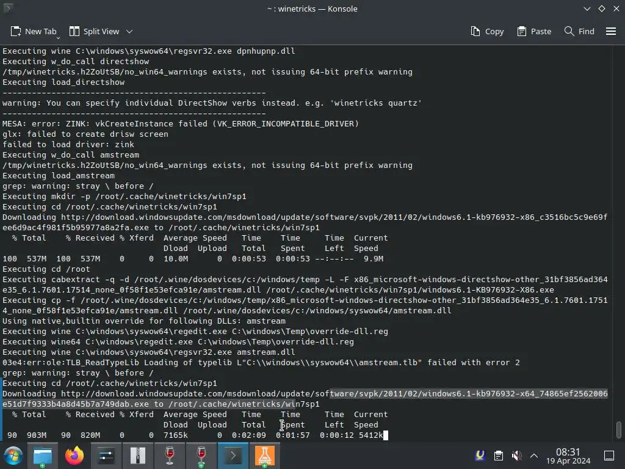Click the Copy toolbar button
Screen dimensions: 625x469
[x=487, y=32]
